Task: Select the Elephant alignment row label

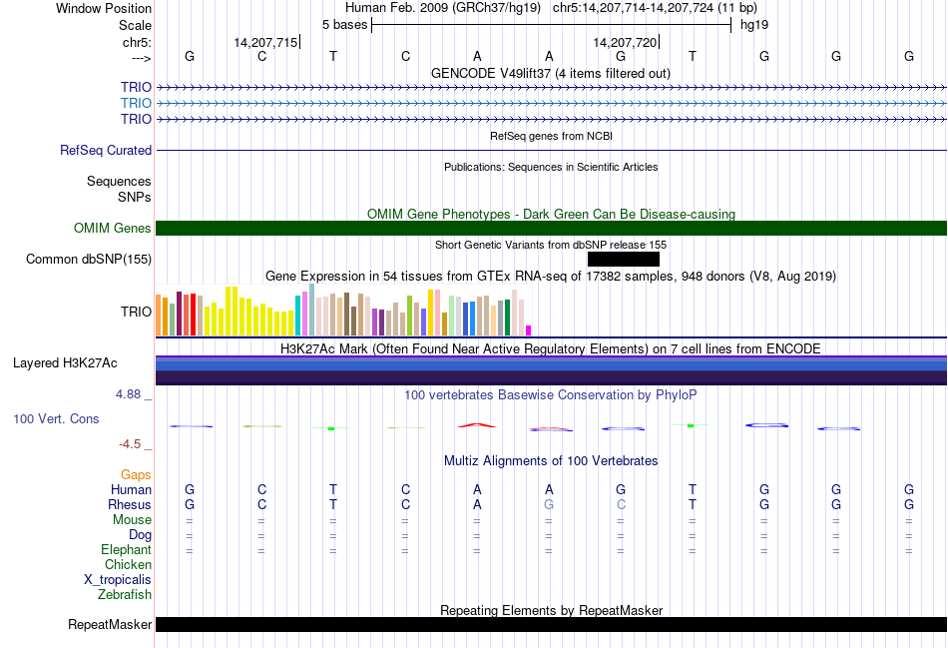Action: [x=126, y=549]
